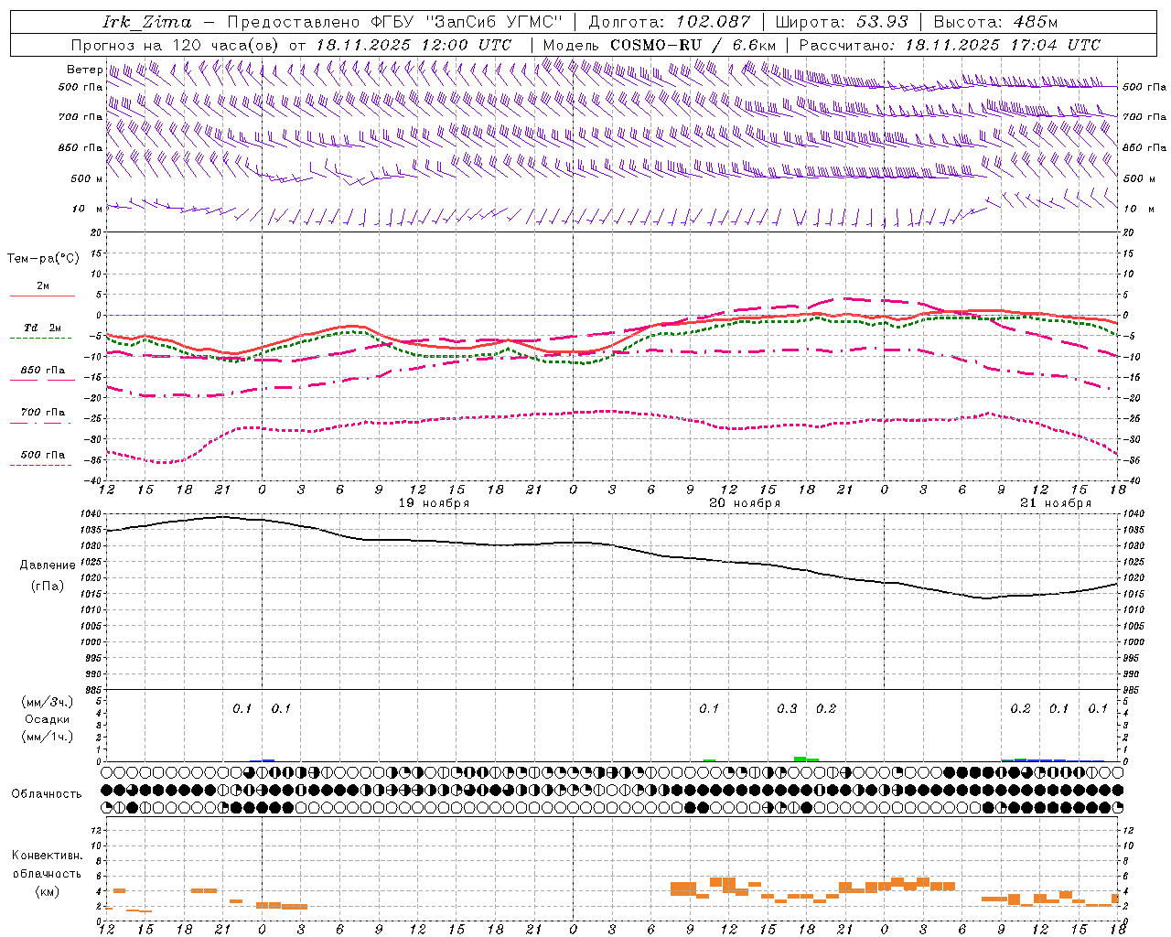Click the Осадки panel label
The image size is (1171, 937).
(48, 719)
